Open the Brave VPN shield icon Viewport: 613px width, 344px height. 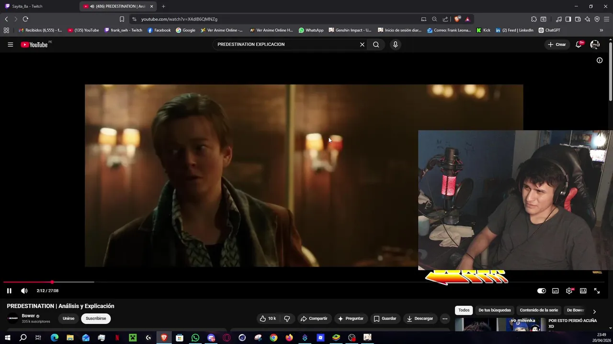tap(597, 19)
